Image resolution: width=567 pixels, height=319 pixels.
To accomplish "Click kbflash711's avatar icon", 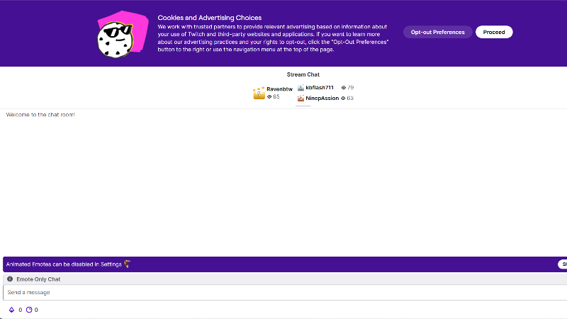I will tap(301, 87).
